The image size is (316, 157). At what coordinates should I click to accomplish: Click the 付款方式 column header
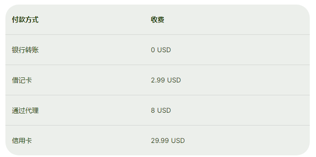25,20
